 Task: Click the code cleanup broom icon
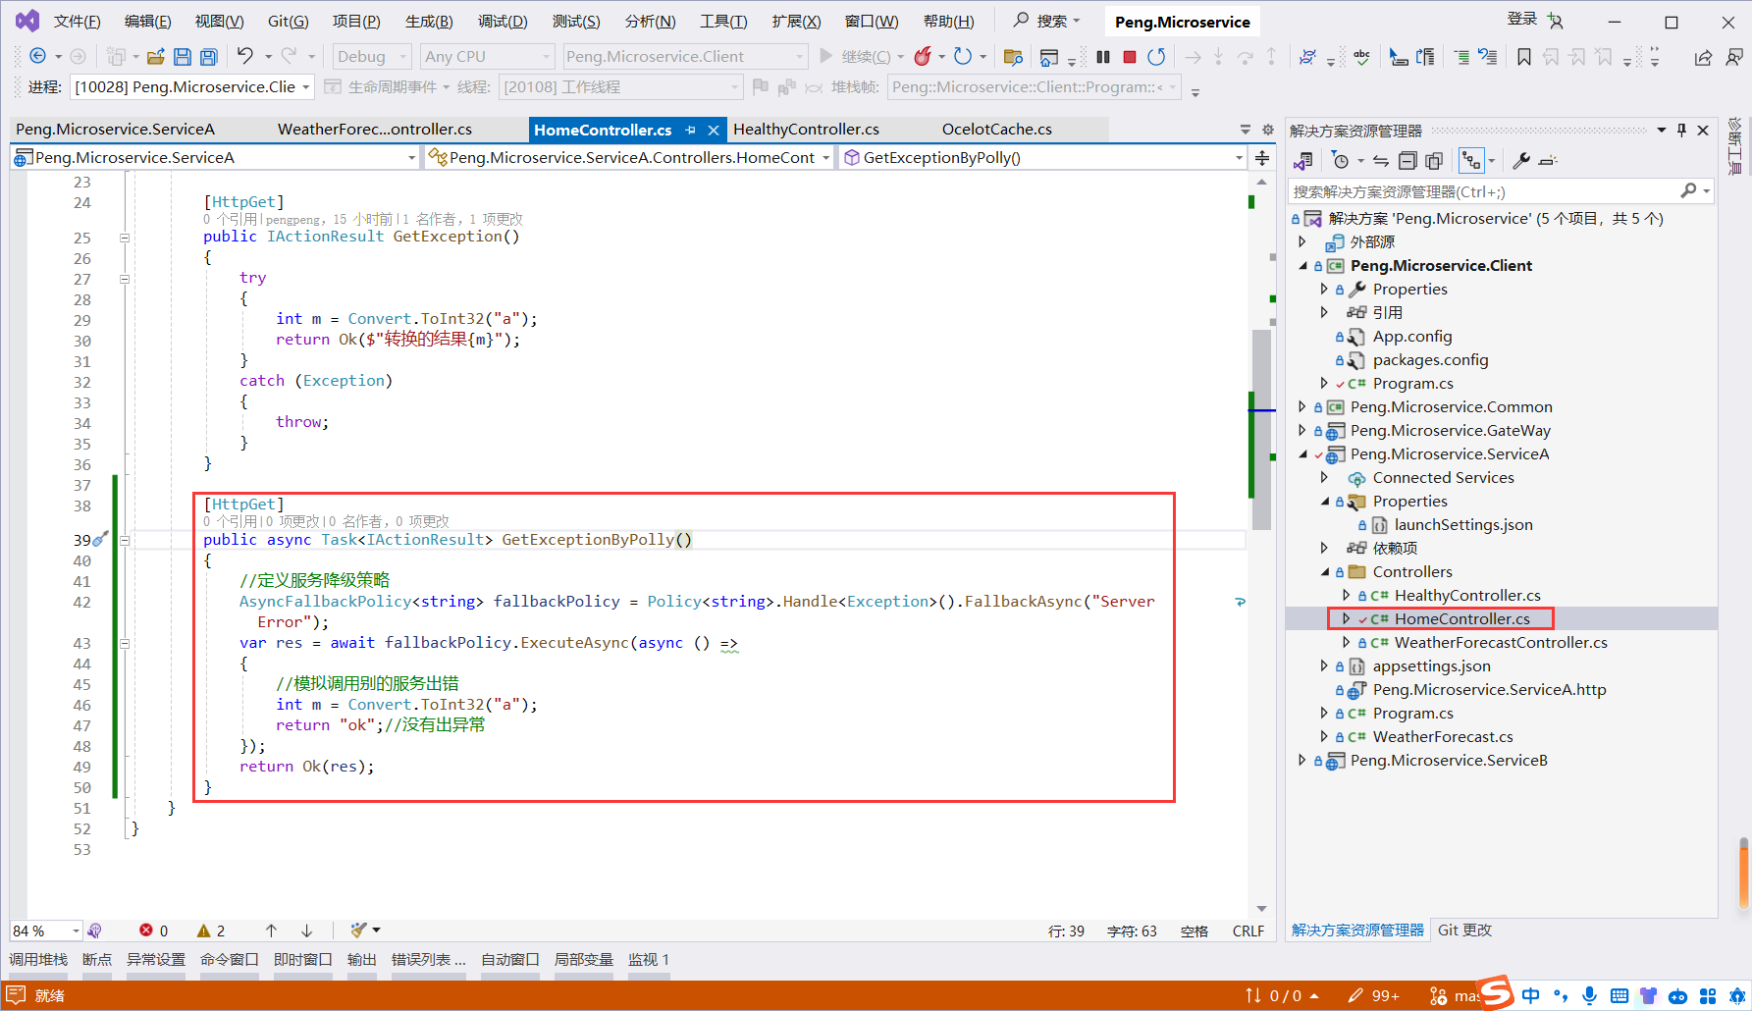coord(359,930)
